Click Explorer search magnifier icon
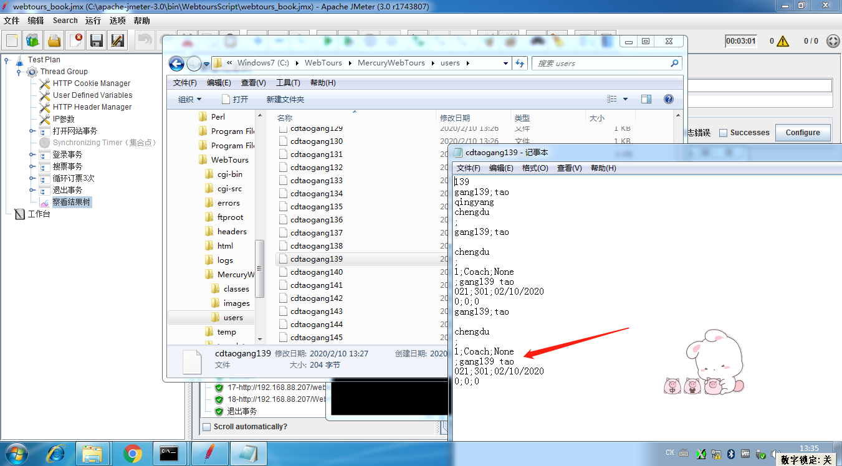842x466 pixels. coord(674,63)
